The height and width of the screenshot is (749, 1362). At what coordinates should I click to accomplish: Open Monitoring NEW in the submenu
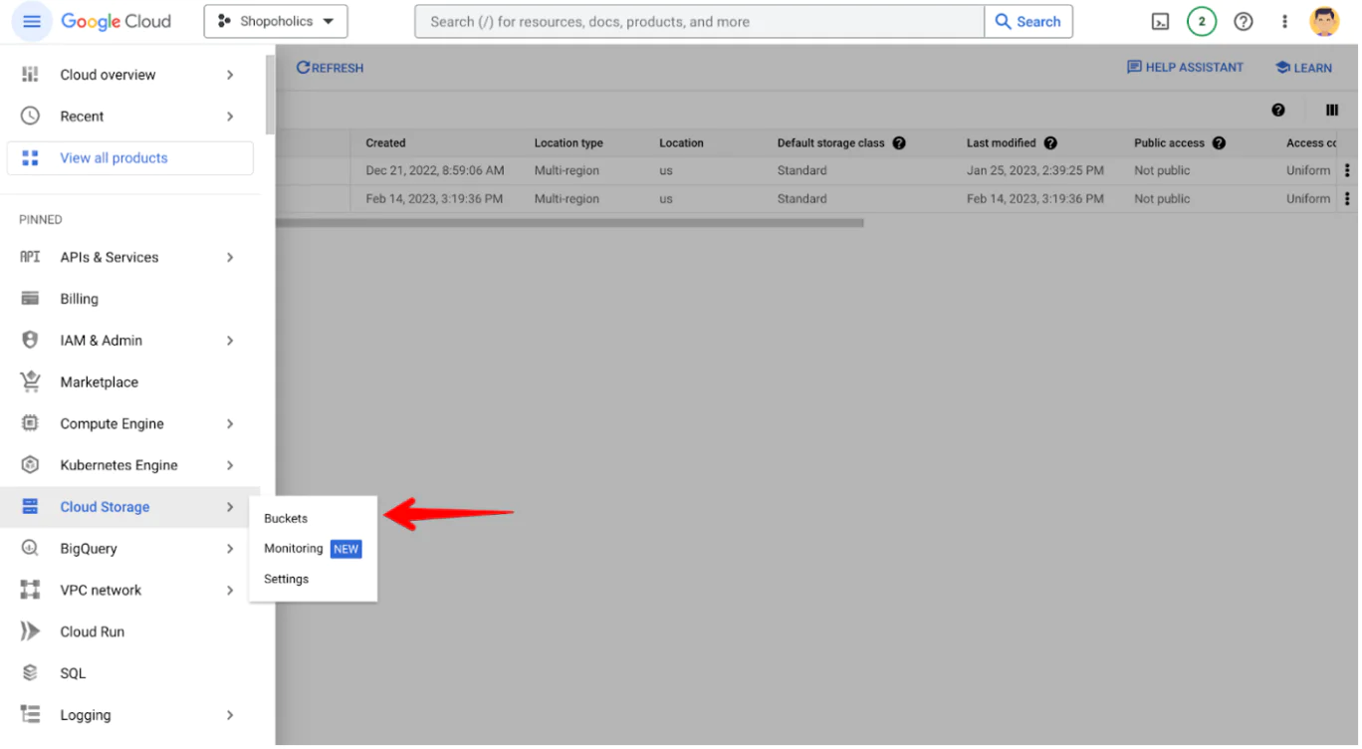coord(293,548)
